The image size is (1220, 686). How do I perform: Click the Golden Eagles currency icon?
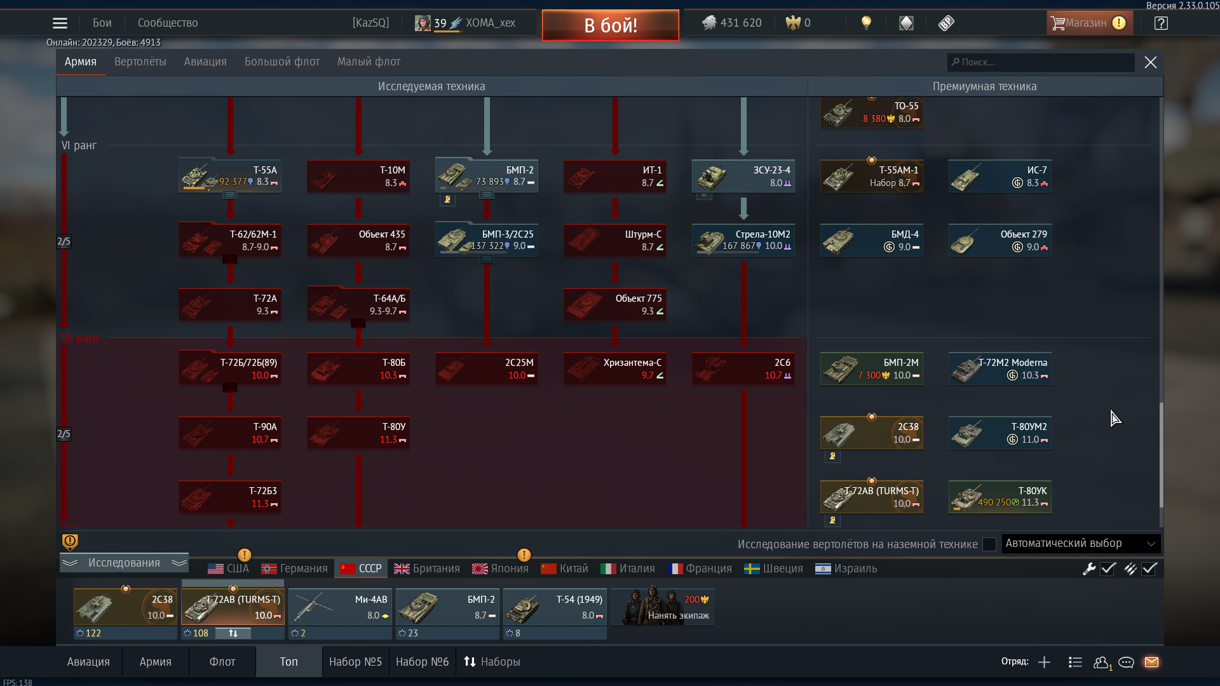point(792,23)
